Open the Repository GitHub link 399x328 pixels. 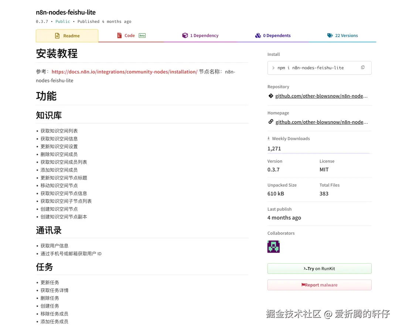pos(321,96)
